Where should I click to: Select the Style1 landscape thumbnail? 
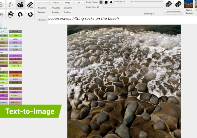pyautogui.click(x=188, y=4)
